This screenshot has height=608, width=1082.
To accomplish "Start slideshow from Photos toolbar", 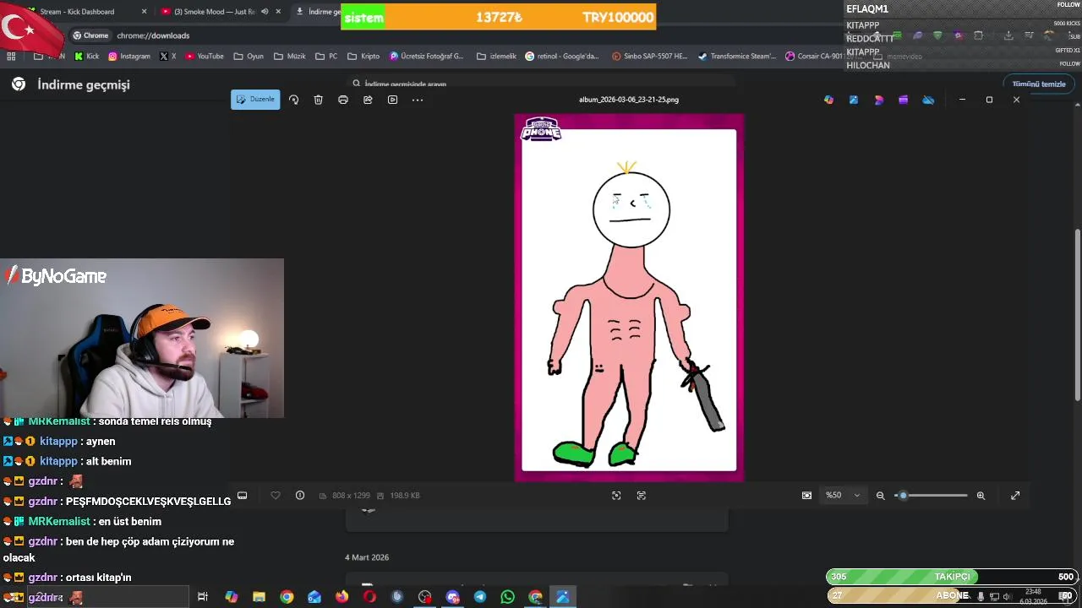I will (392, 100).
